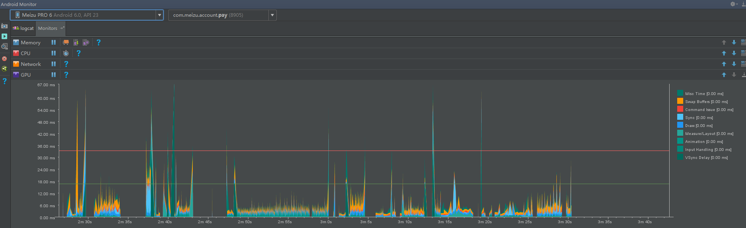Open help via the left sidebar question mark
Screen dimensions: 746x228
[x=4, y=81]
